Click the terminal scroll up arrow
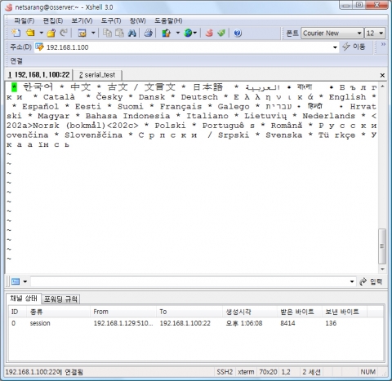Screen dimensions: 392x381 (x=382, y=86)
